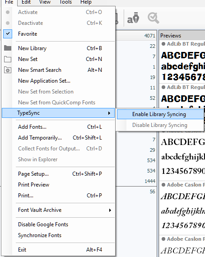205x257 pixels.
Task: Toggle the Favorite checkmark in File menu
Action: point(8,34)
